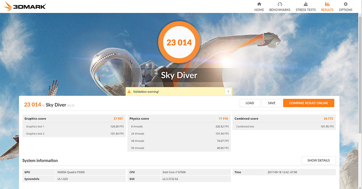362x189 pixels.
Task: Open the Benchmarks gauge icon
Action: pyautogui.click(x=280, y=4)
